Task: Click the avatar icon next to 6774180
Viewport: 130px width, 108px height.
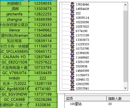Action: (x=72, y=31)
